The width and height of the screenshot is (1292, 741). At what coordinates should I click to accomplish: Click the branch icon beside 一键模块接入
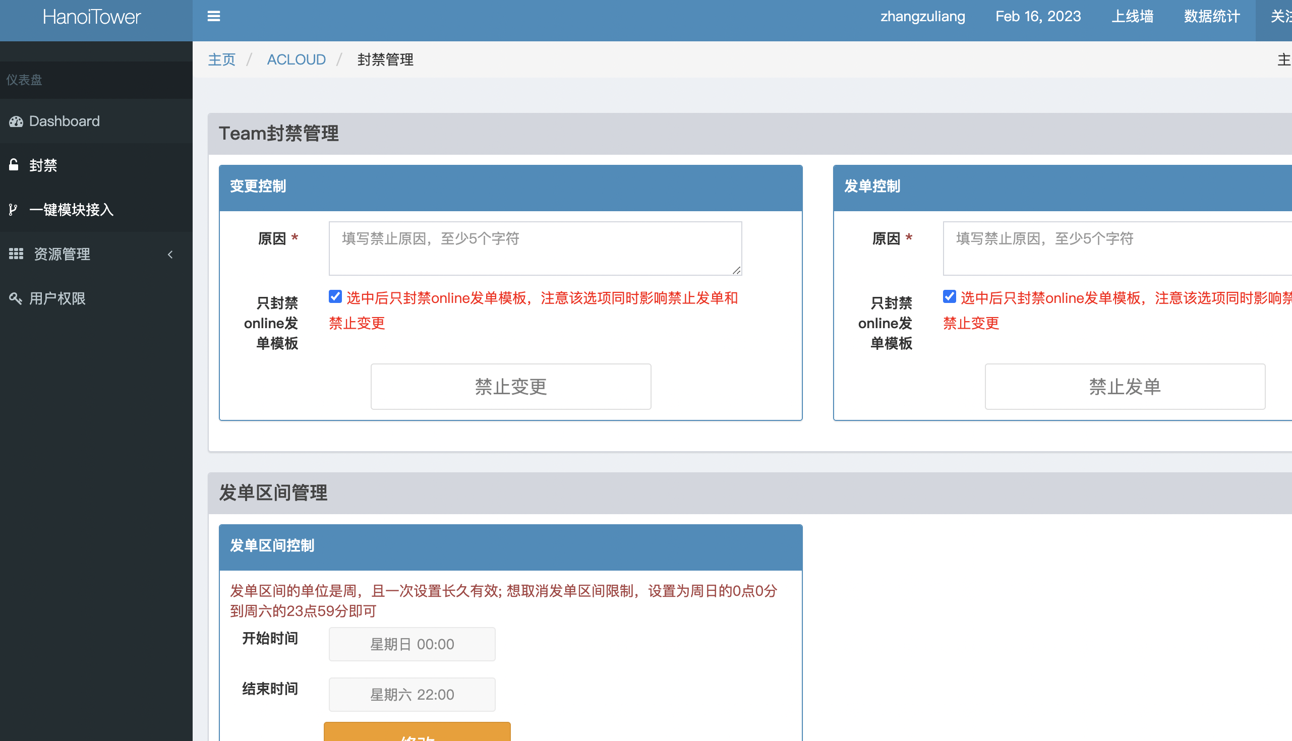[13, 210]
